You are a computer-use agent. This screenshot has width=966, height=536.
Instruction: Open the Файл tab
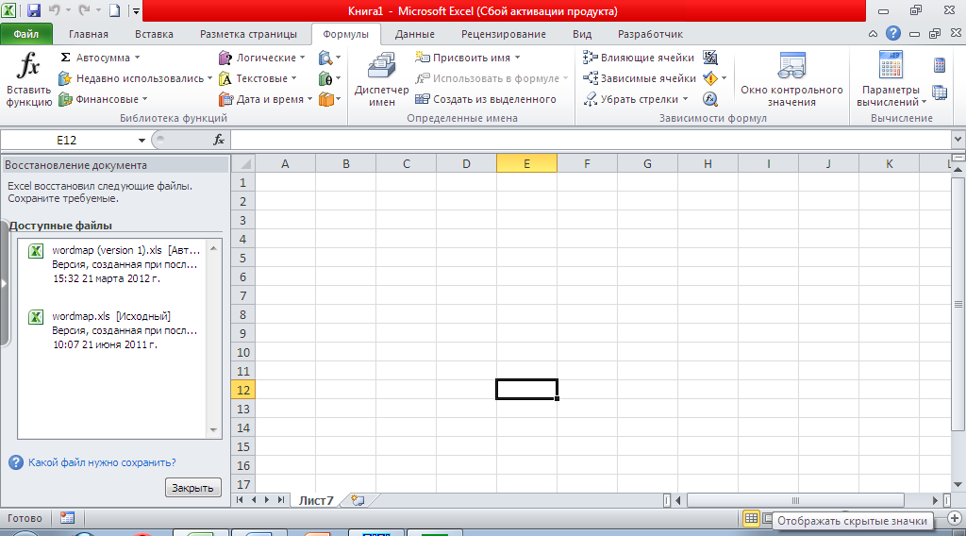point(25,34)
